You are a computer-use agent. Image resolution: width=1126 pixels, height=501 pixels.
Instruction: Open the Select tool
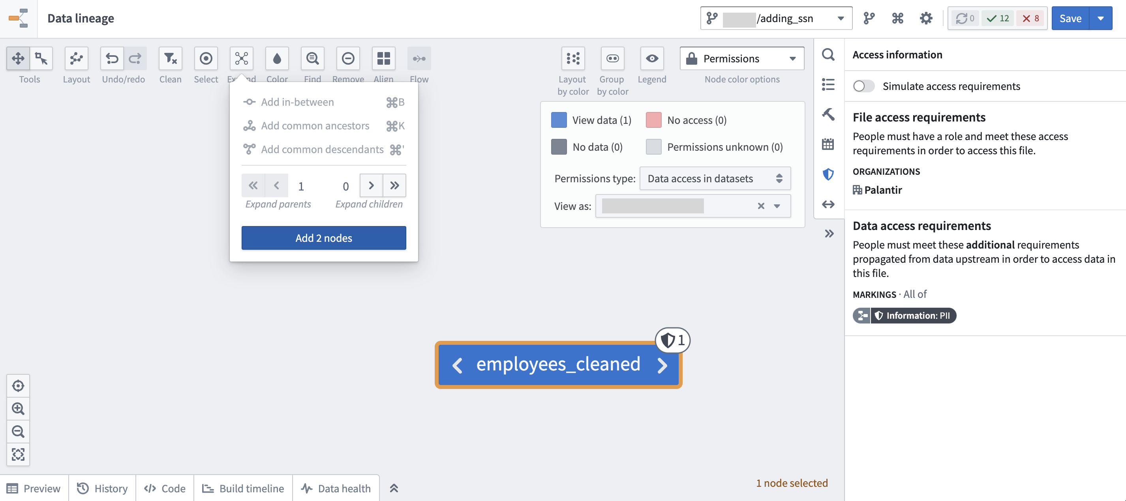tap(206, 58)
